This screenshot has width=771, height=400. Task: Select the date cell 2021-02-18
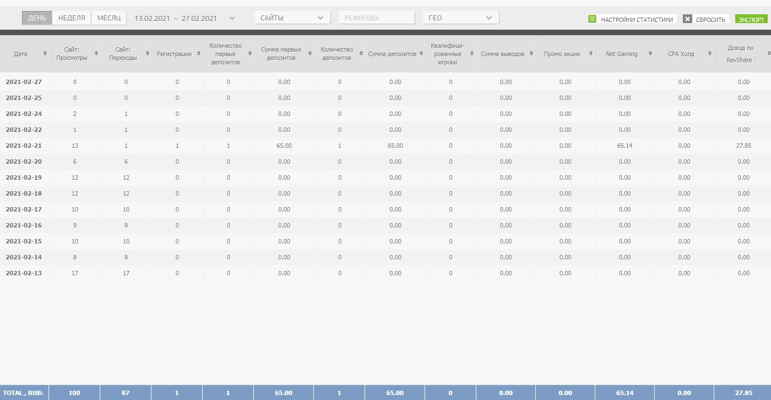click(x=24, y=193)
